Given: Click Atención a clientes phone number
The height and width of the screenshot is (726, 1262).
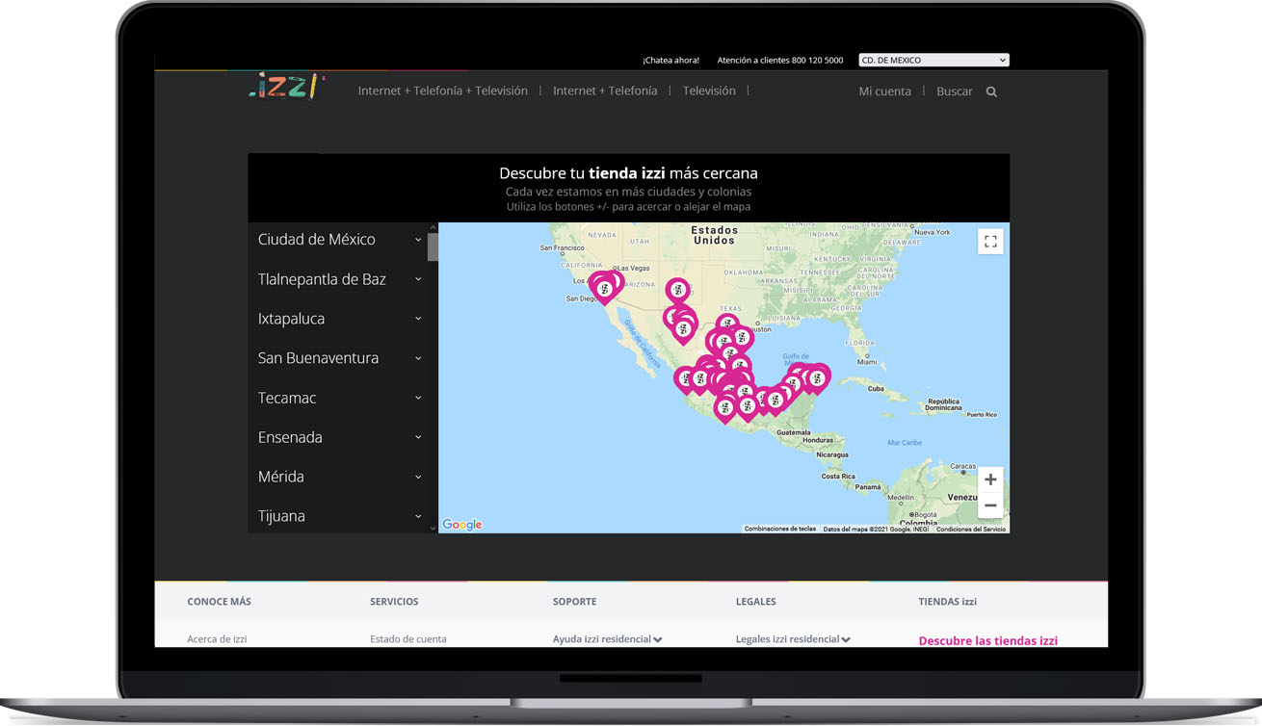Looking at the screenshot, I should [780, 60].
